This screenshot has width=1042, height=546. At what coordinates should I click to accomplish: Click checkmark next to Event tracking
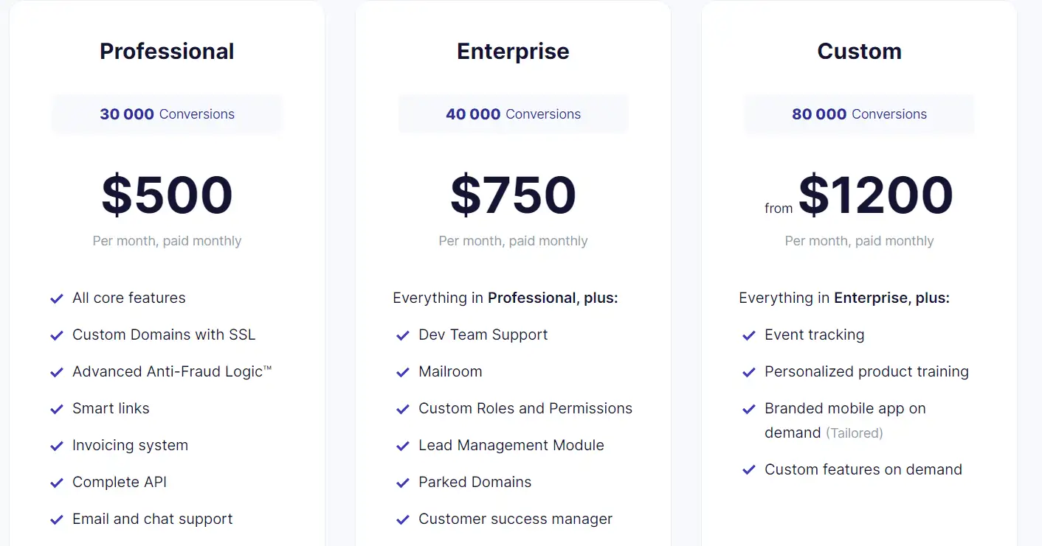pyautogui.click(x=748, y=335)
